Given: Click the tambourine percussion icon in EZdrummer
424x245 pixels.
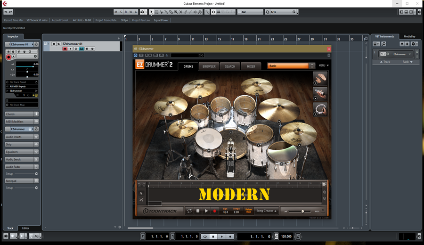Looking at the screenshot, I should [x=320, y=109].
